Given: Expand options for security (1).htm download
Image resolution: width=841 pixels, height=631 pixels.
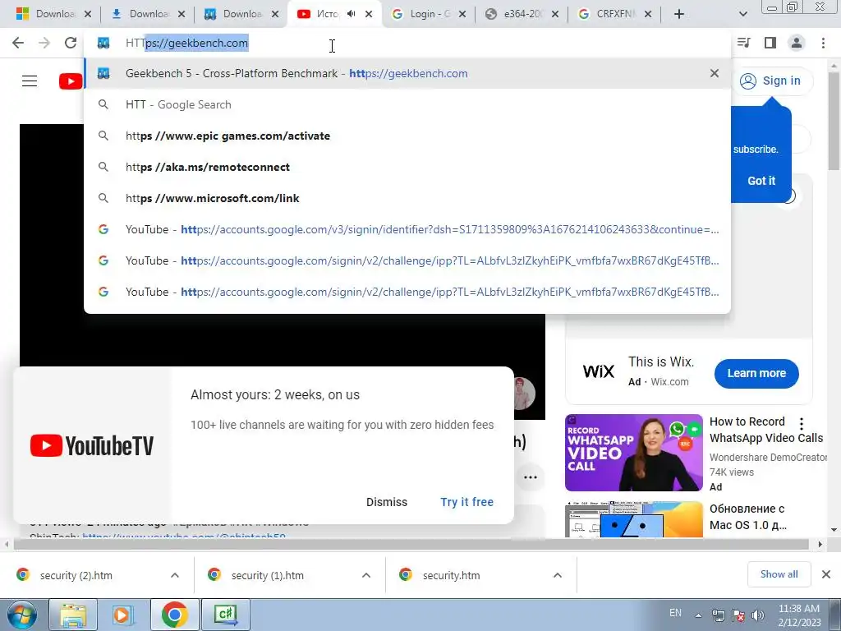Looking at the screenshot, I should click(x=366, y=575).
